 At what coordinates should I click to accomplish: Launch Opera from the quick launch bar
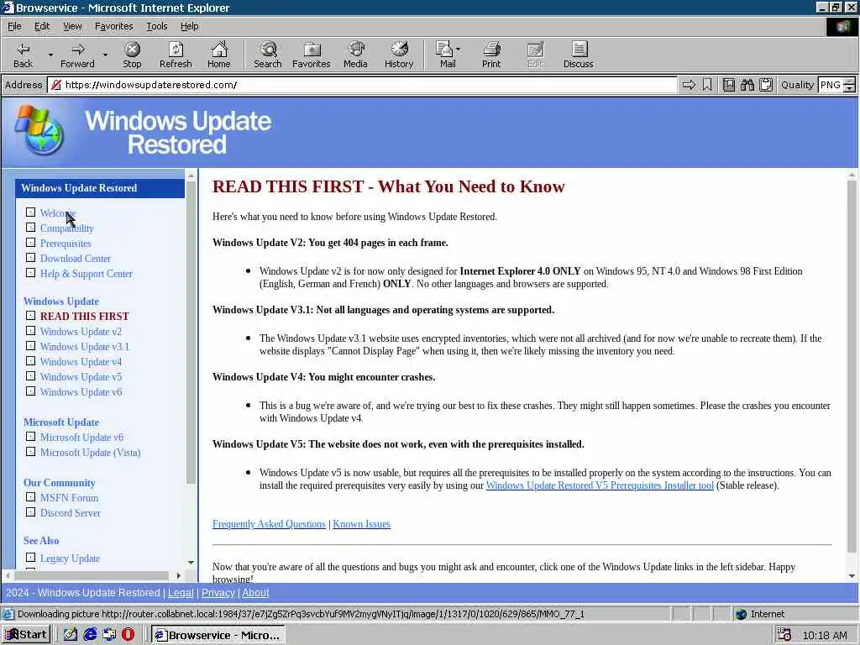coord(128,635)
